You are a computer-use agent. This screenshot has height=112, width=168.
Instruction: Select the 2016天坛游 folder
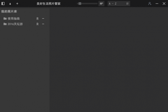pyautogui.click(x=15, y=24)
